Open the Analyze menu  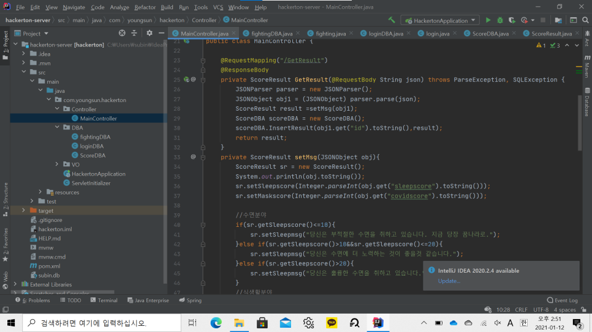click(120, 7)
